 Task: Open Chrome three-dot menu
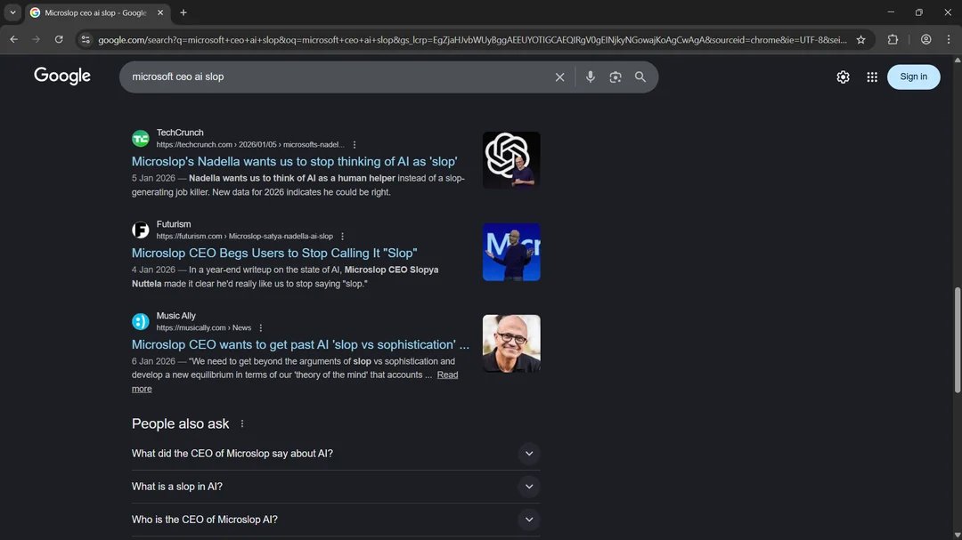coord(949,40)
